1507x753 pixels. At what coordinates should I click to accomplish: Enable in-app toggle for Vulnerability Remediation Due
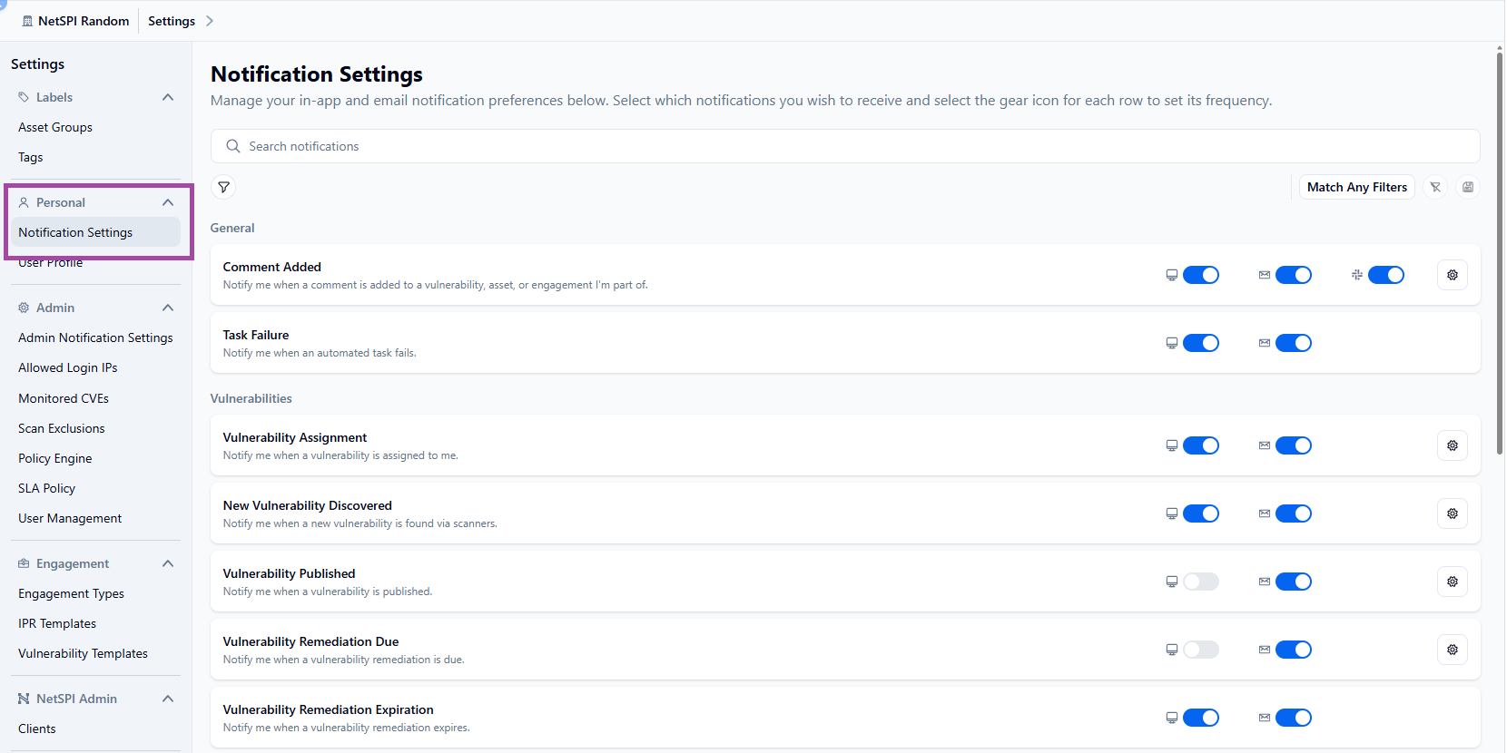(1201, 650)
